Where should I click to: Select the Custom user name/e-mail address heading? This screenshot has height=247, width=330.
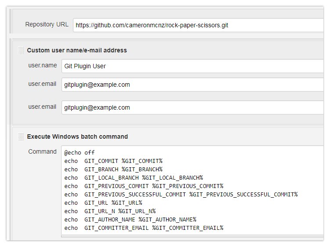tap(77, 50)
